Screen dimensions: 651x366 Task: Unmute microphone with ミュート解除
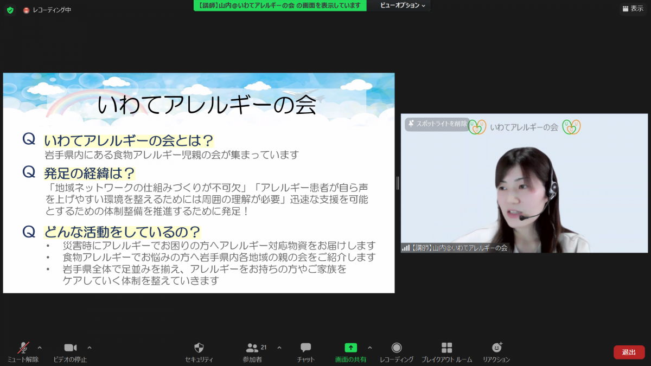pos(23,352)
